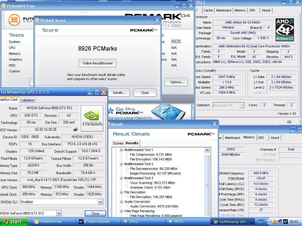Click the Go Pro star icon

point(111,111)
